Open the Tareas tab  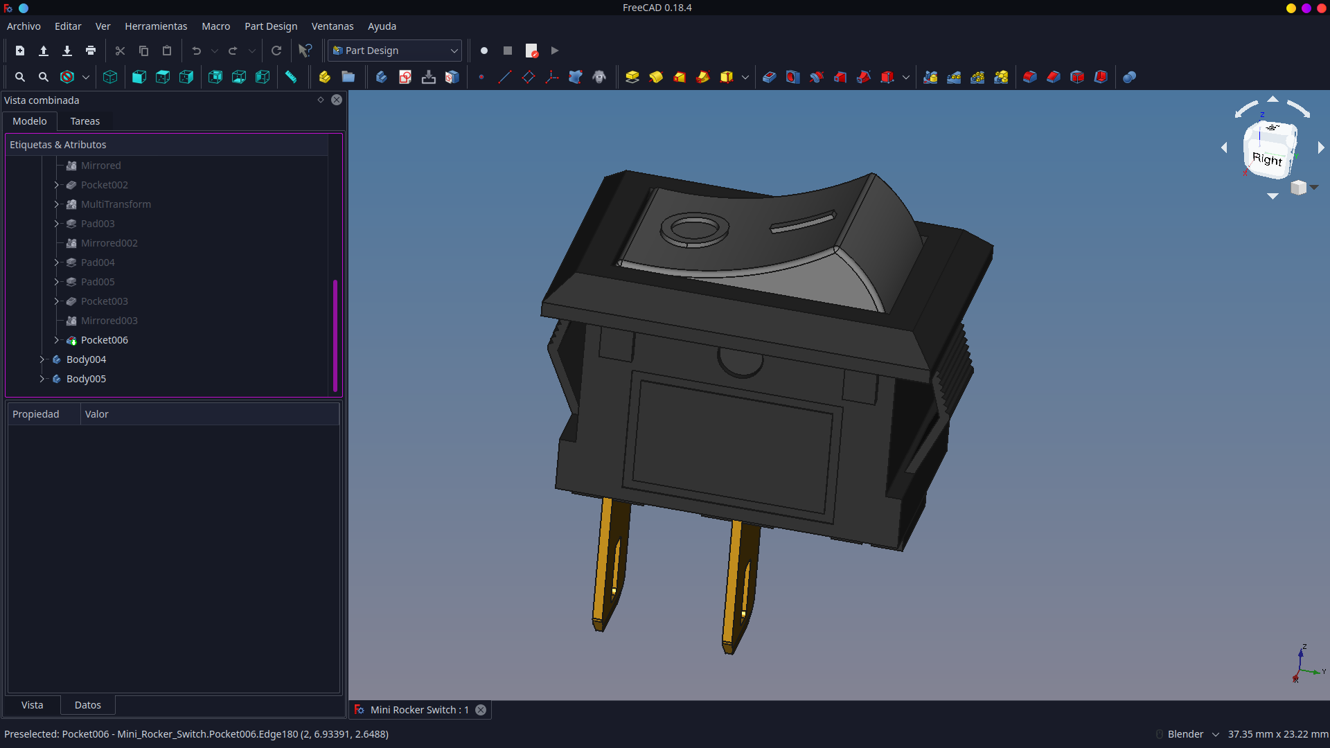tap(85, 121)
